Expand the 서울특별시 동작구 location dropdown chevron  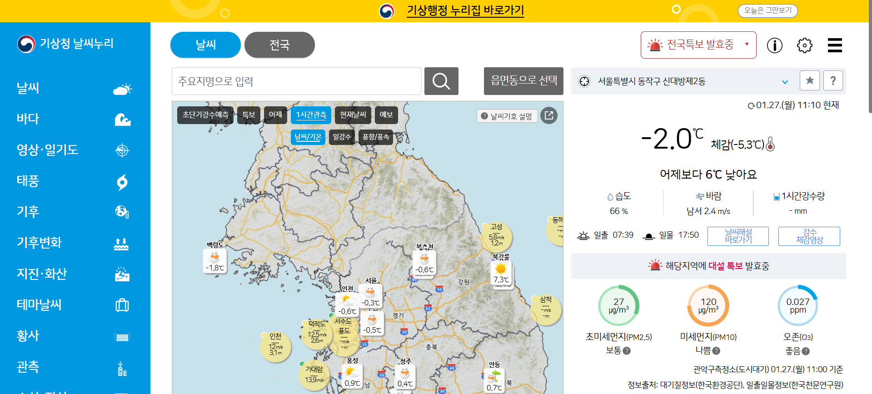tap(785, 82)
